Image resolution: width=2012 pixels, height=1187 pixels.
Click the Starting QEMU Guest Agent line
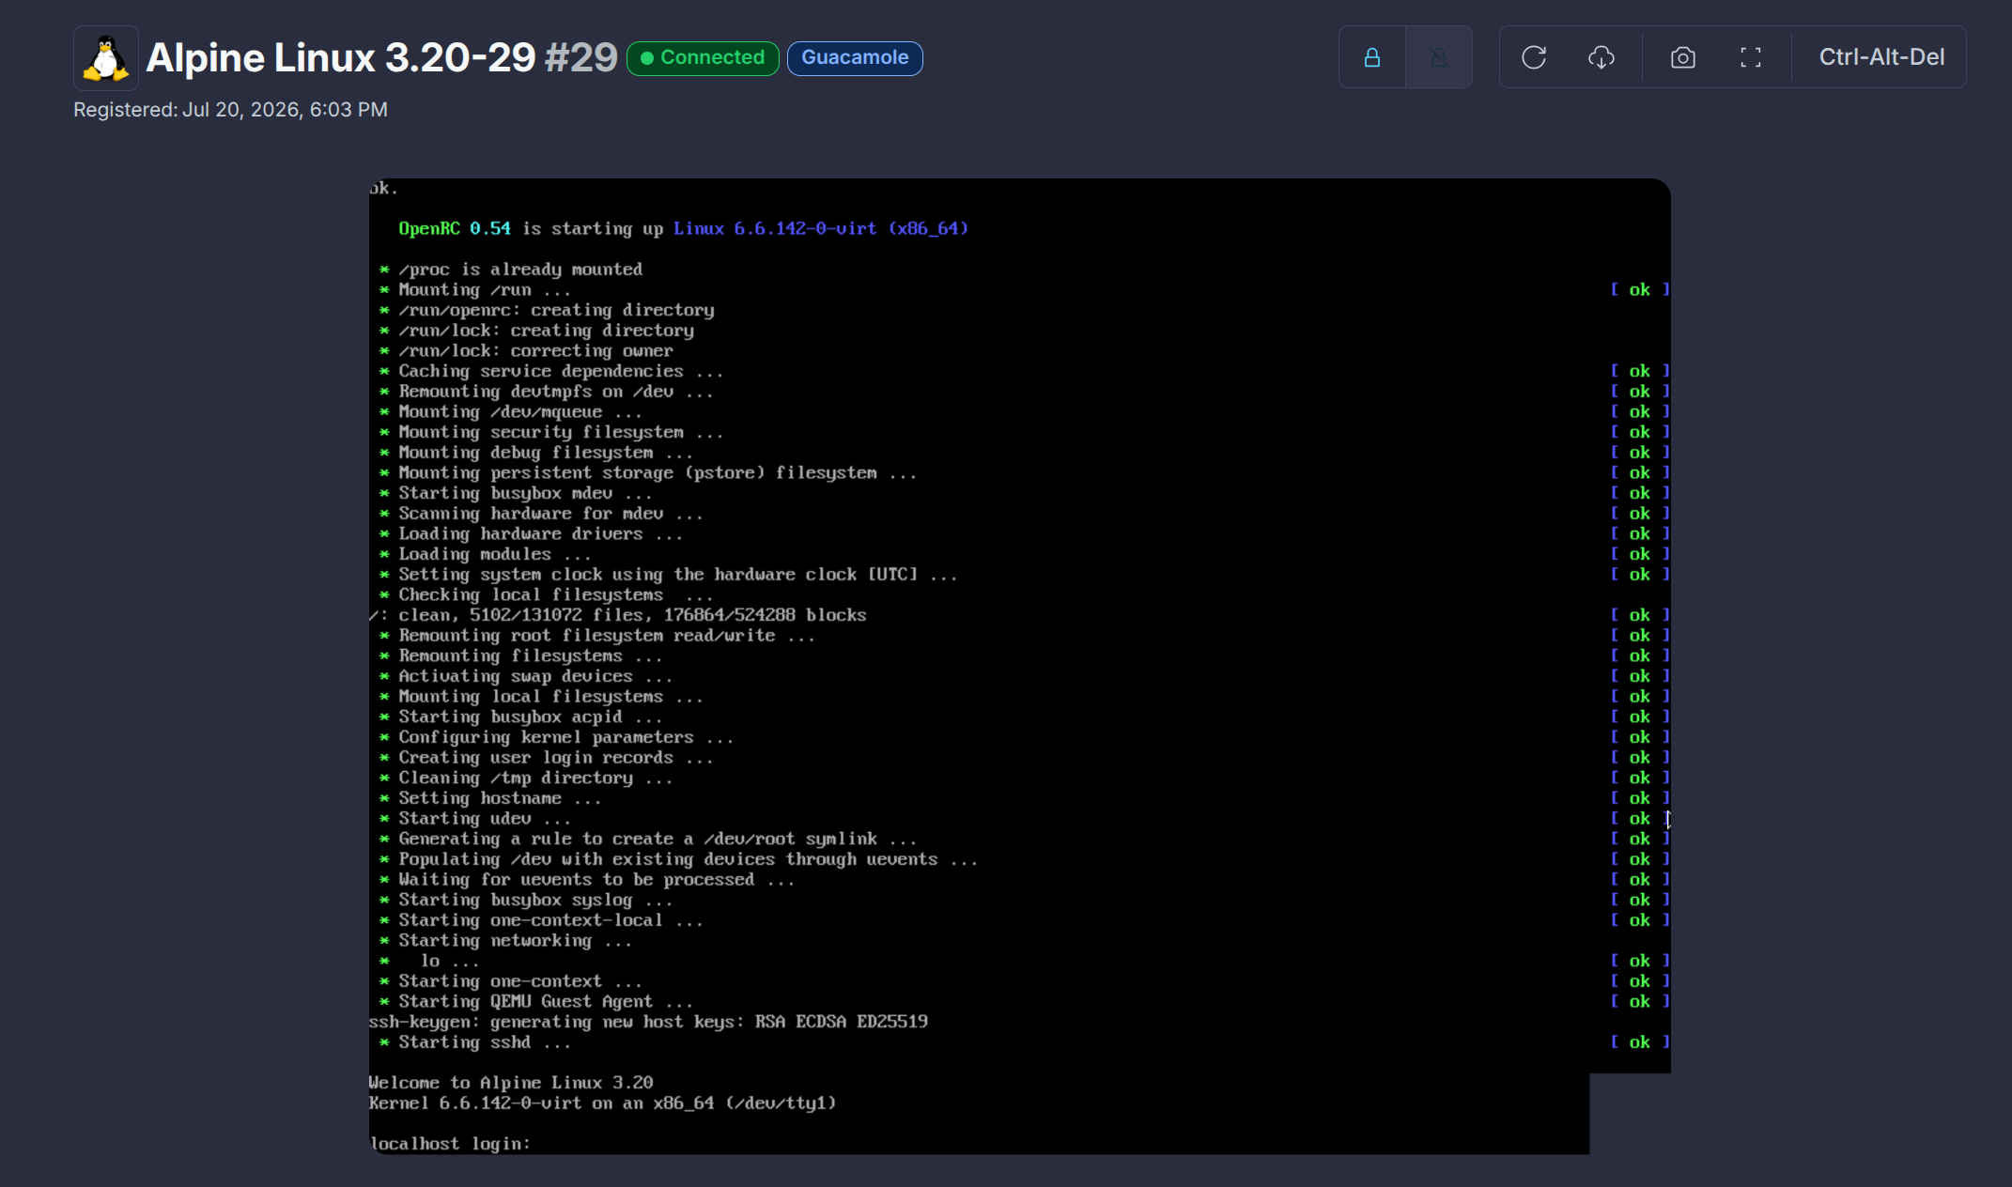coord(535,1002)
